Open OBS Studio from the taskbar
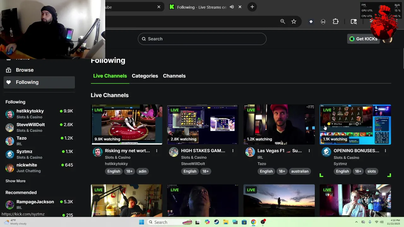This screenshot has width=404, height=227. coord(263,222)
